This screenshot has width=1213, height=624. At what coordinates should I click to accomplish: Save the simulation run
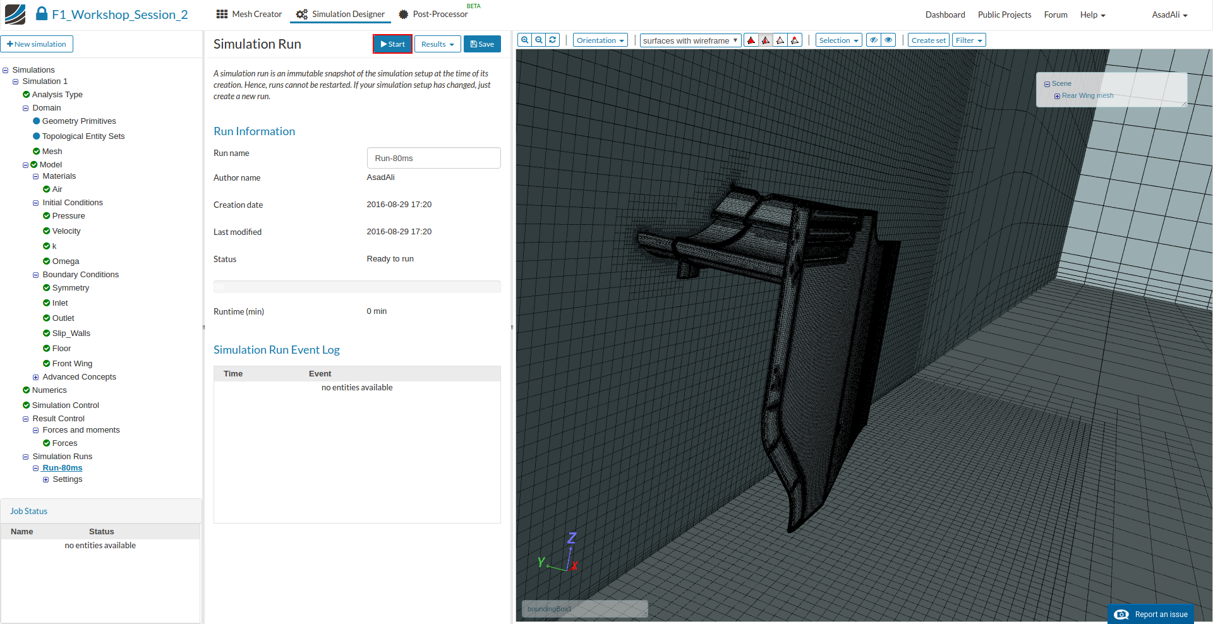pos(482,44)
